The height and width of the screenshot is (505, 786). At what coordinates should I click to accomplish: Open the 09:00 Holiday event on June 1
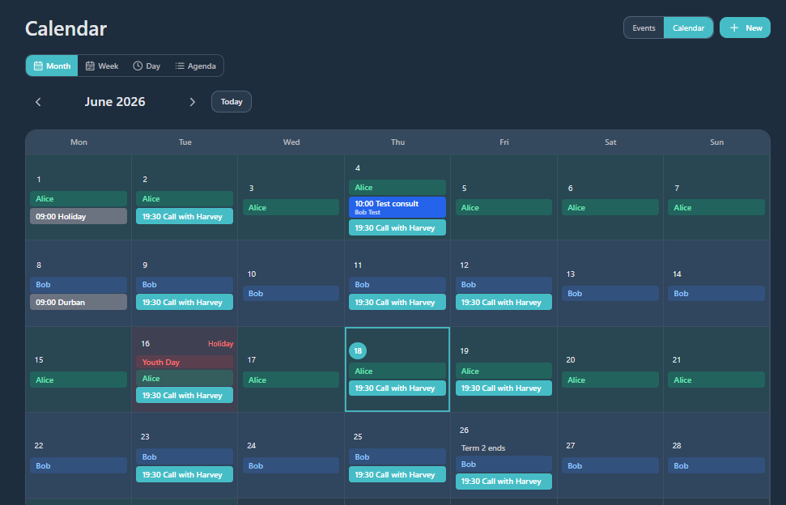coord(79,216)
